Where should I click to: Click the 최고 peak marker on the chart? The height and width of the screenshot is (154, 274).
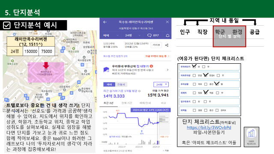coord(118,113)
